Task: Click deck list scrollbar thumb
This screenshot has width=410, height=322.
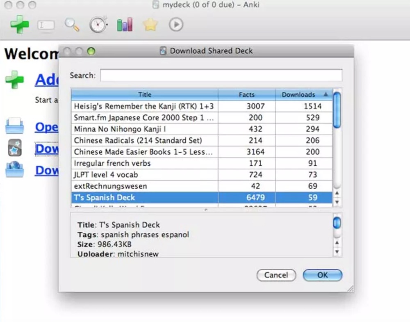Action: pos(337,110)
